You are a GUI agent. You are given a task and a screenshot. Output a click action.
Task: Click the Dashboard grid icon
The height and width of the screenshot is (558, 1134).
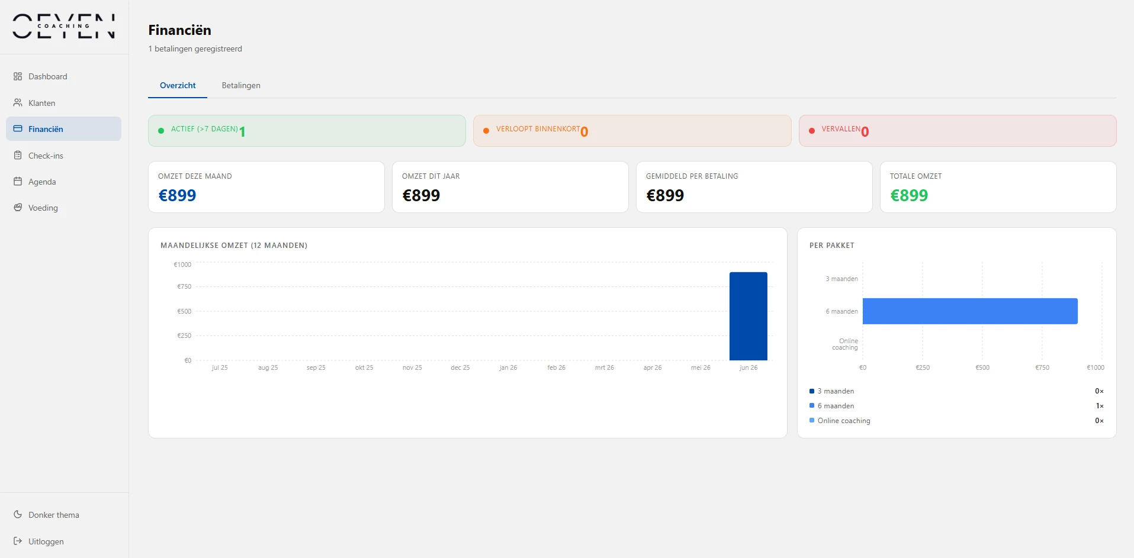coord(18,76)
